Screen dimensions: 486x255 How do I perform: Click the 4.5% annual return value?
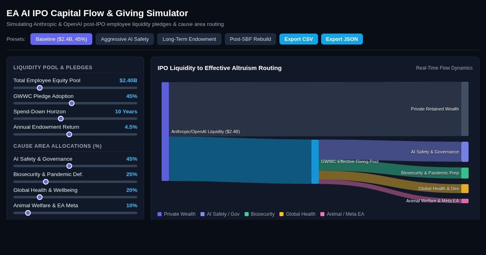click(131, 127)
